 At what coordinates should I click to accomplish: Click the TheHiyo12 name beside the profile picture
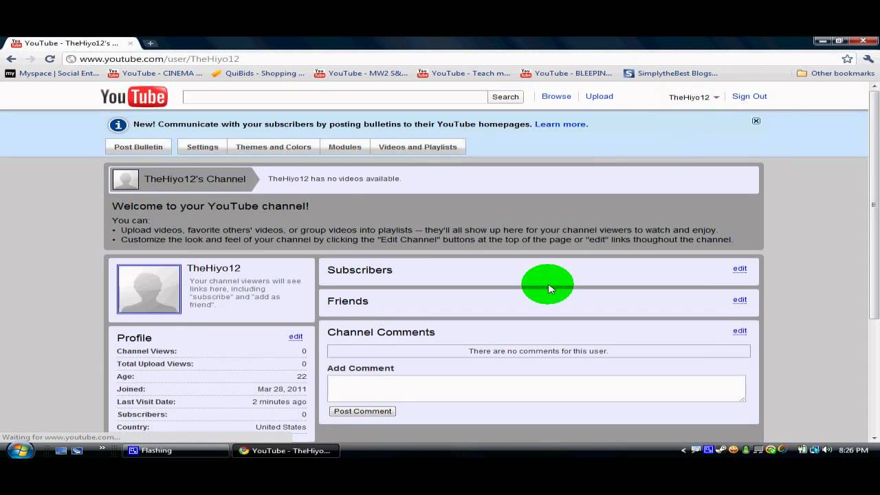click(x=214, y=268)
